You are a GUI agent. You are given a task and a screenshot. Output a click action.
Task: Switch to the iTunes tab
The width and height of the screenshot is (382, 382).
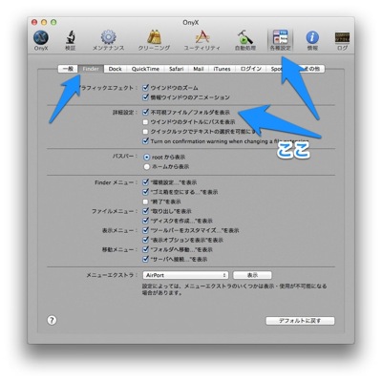click(222, 69)
